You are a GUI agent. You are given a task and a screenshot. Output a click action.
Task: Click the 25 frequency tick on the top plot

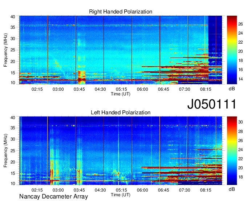13,50
